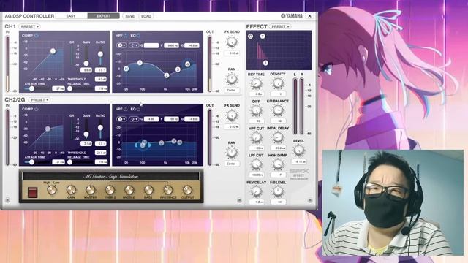Select EQ band node 4 in CH1 graph

click(187, 64)
